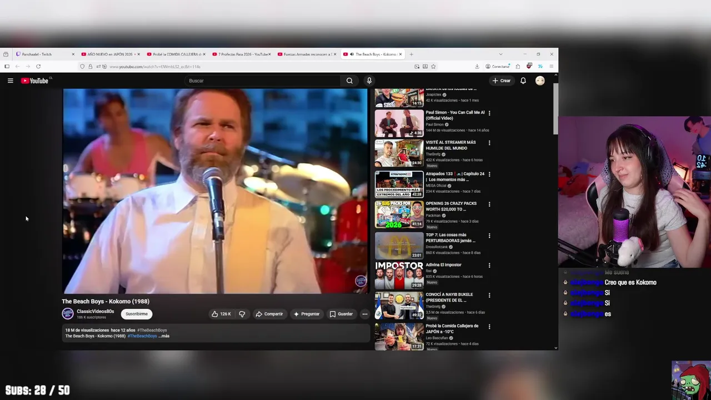711x400 pixels.
Task: Open the browser application hamburger menu
Action: click(x=551, y=66)
